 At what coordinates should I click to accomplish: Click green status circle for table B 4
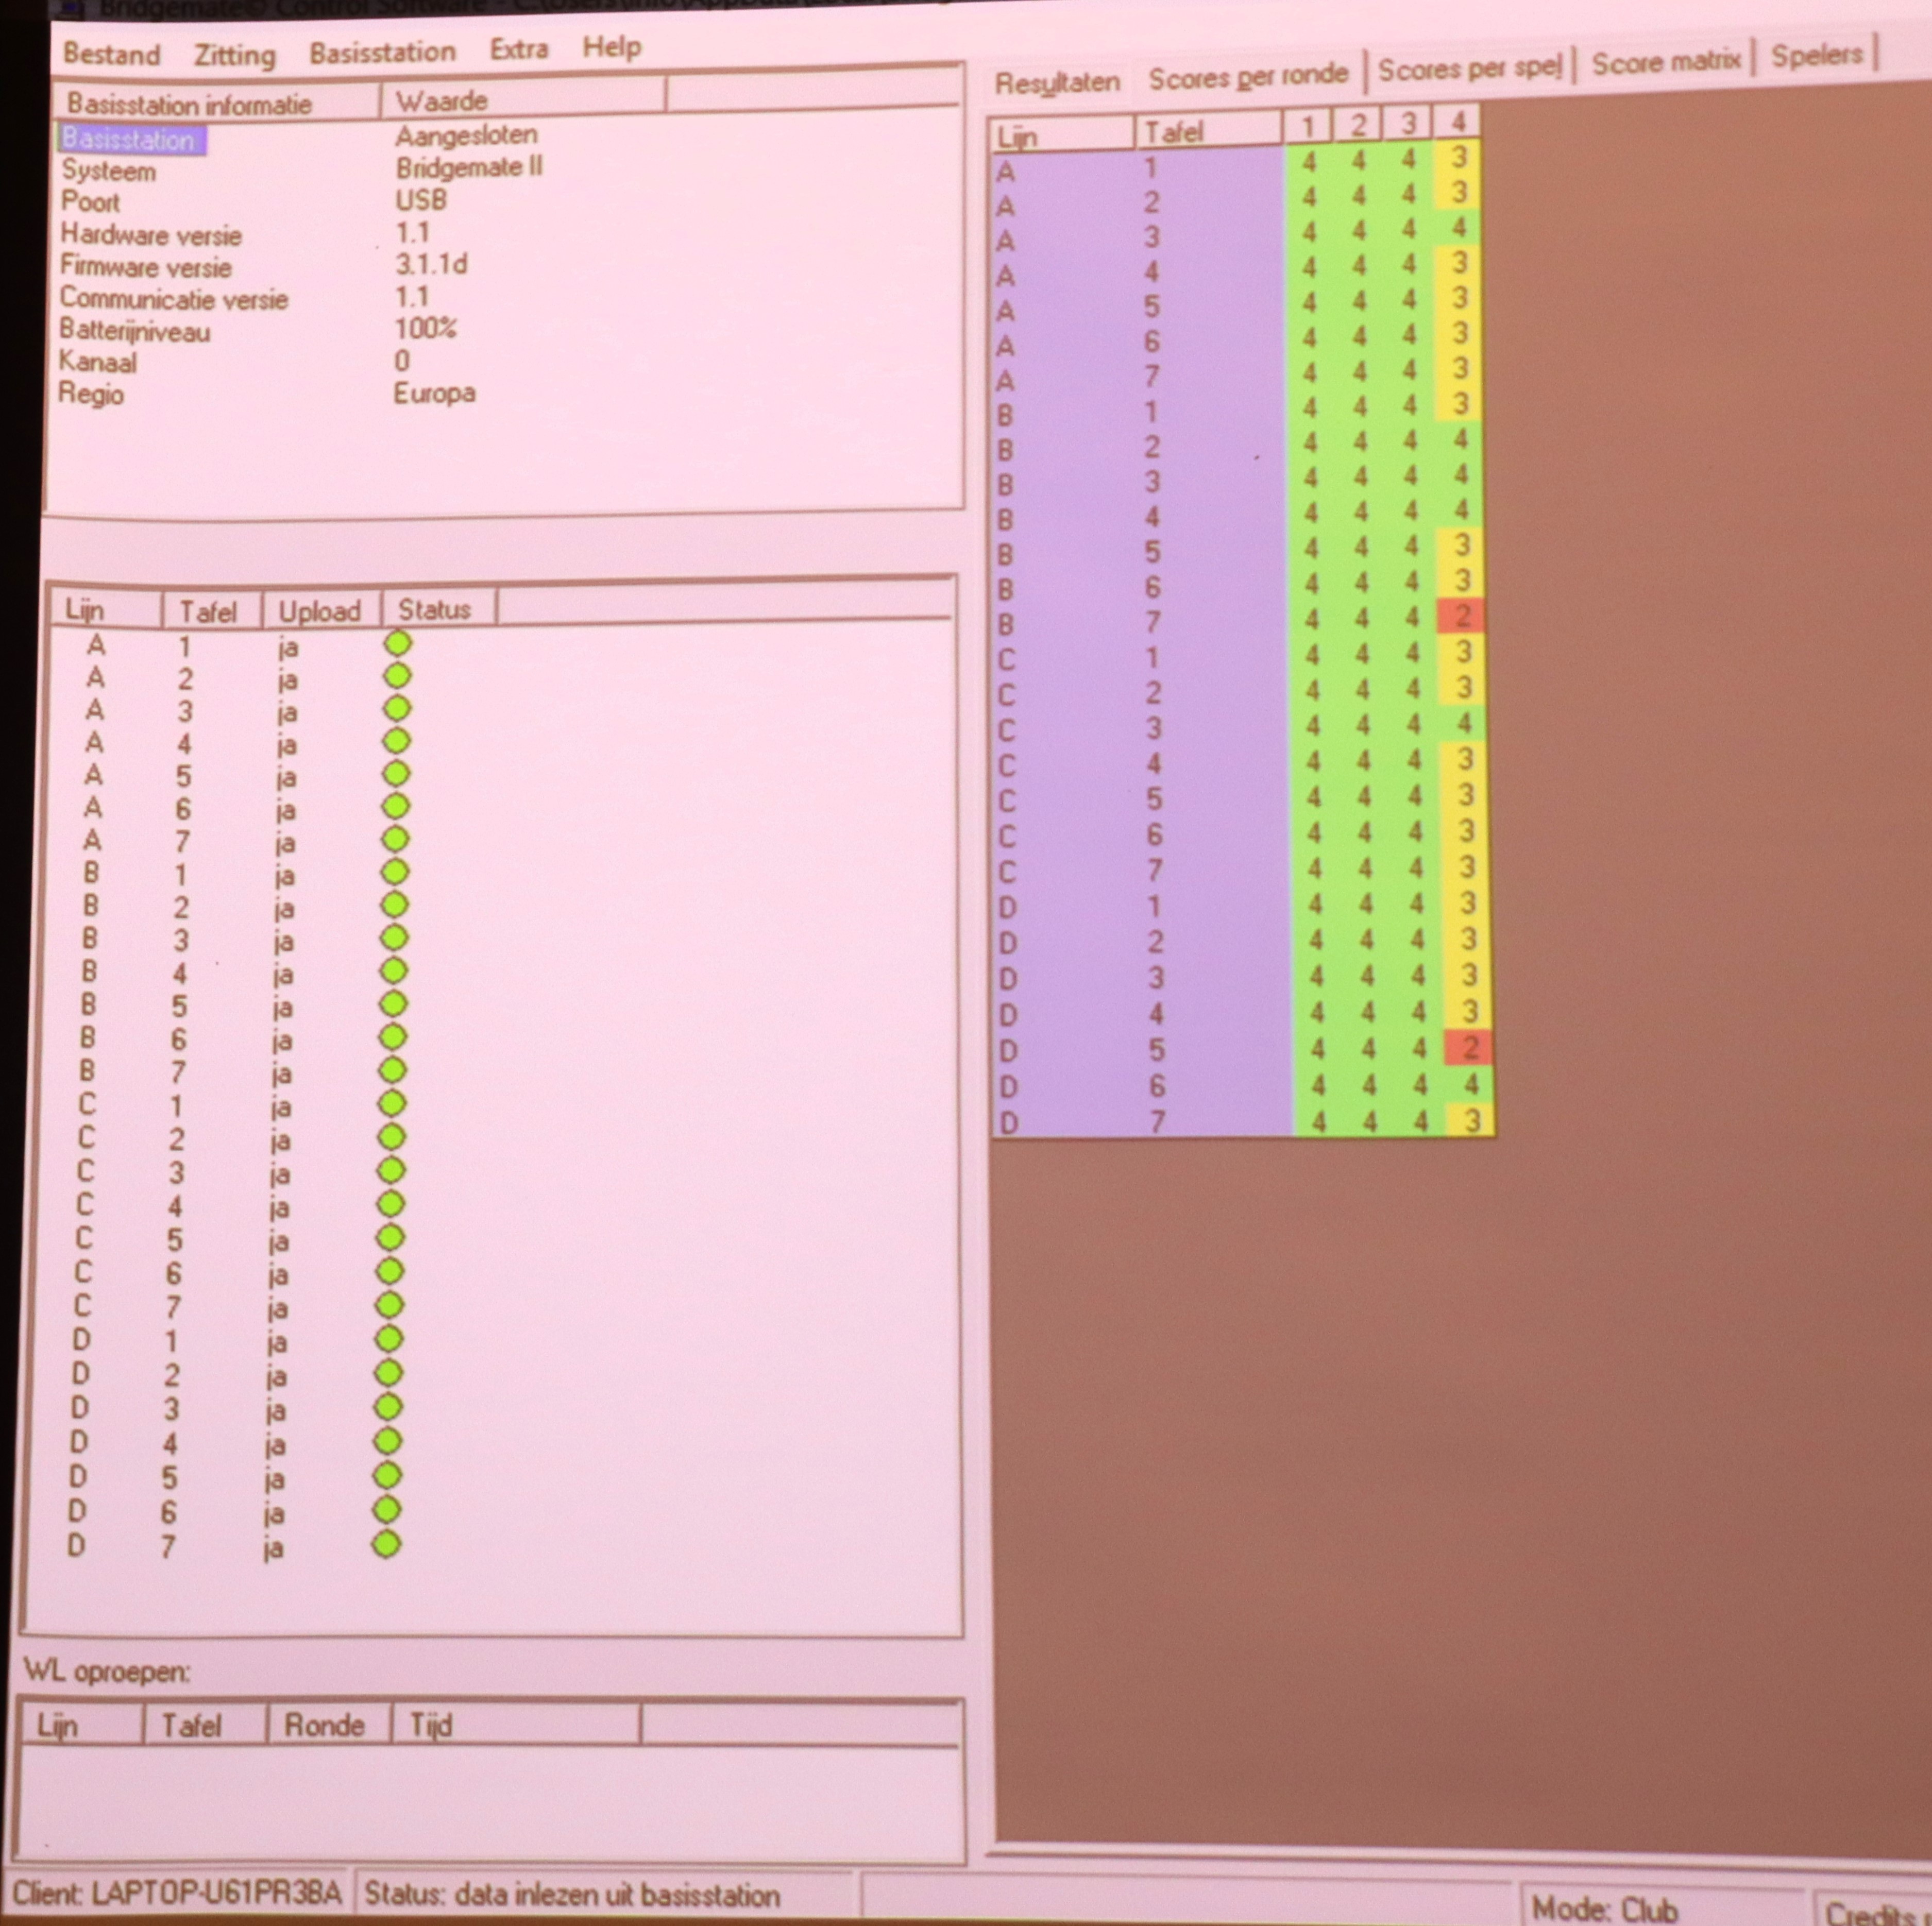tap(394, 970)
